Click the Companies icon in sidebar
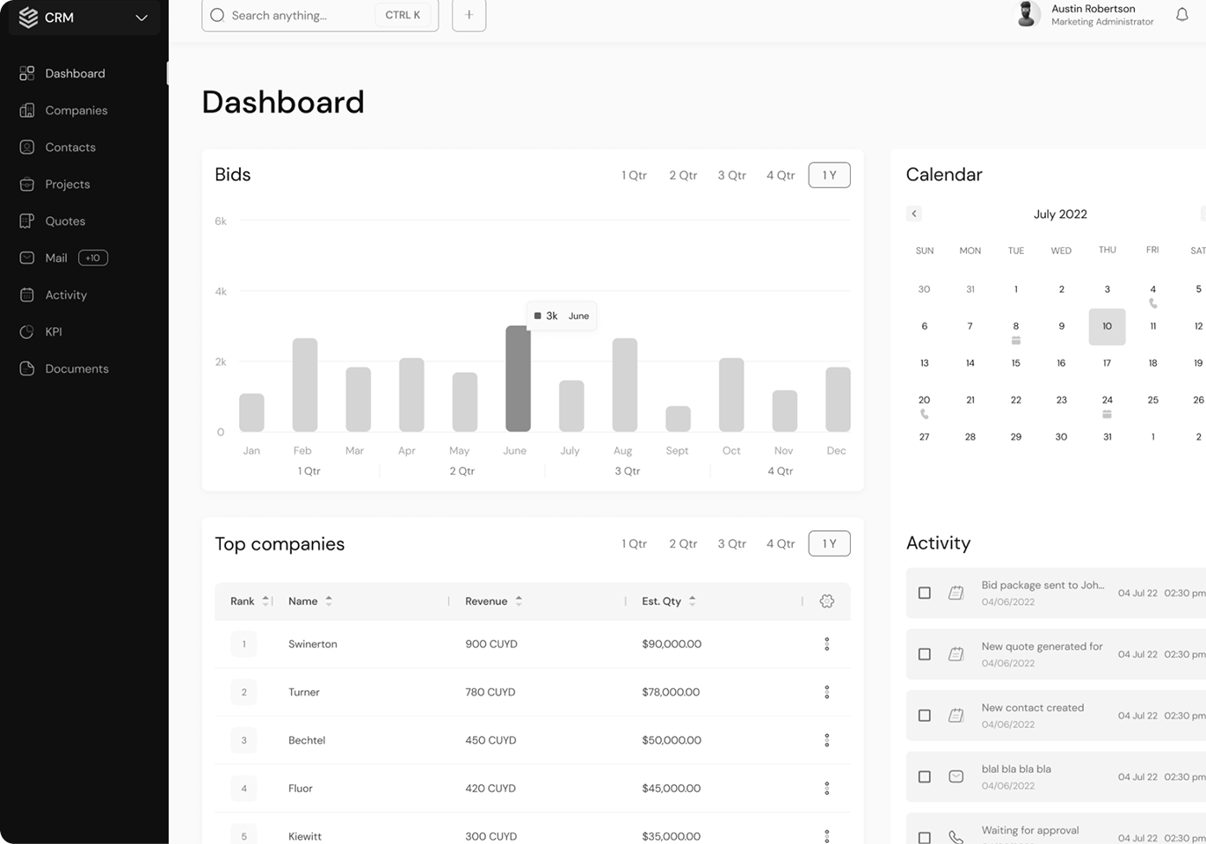Viewport: 1206px width, 844px height. 27,111
